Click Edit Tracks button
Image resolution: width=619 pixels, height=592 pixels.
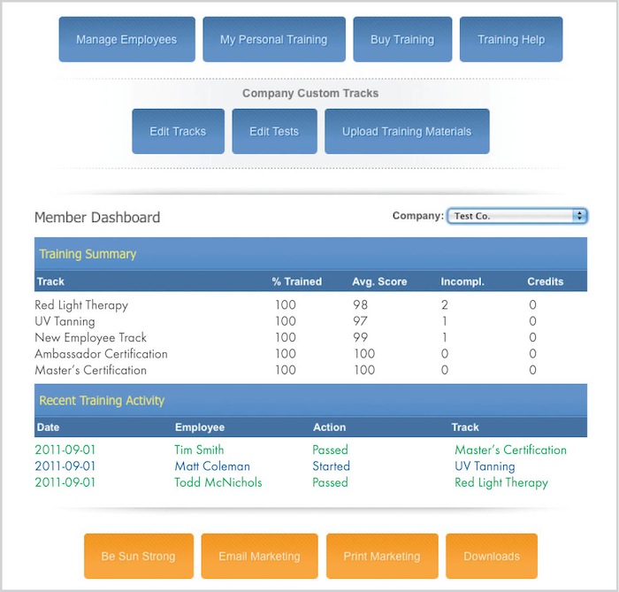(178, 132)
